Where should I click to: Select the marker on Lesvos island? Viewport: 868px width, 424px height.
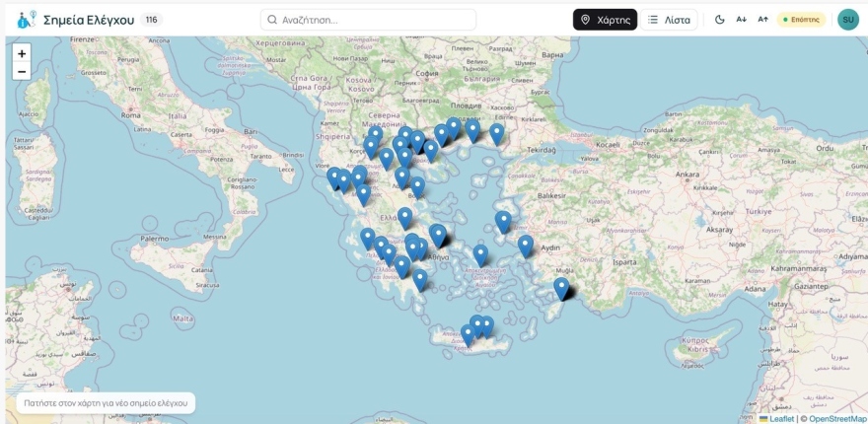point(503,222)
